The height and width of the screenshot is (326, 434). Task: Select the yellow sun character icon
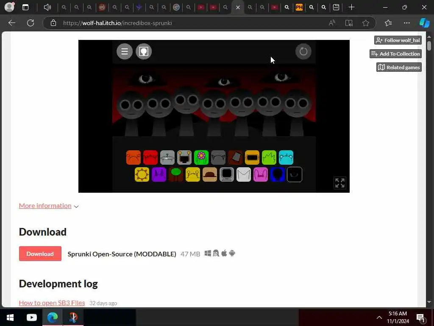pos(142,174)
